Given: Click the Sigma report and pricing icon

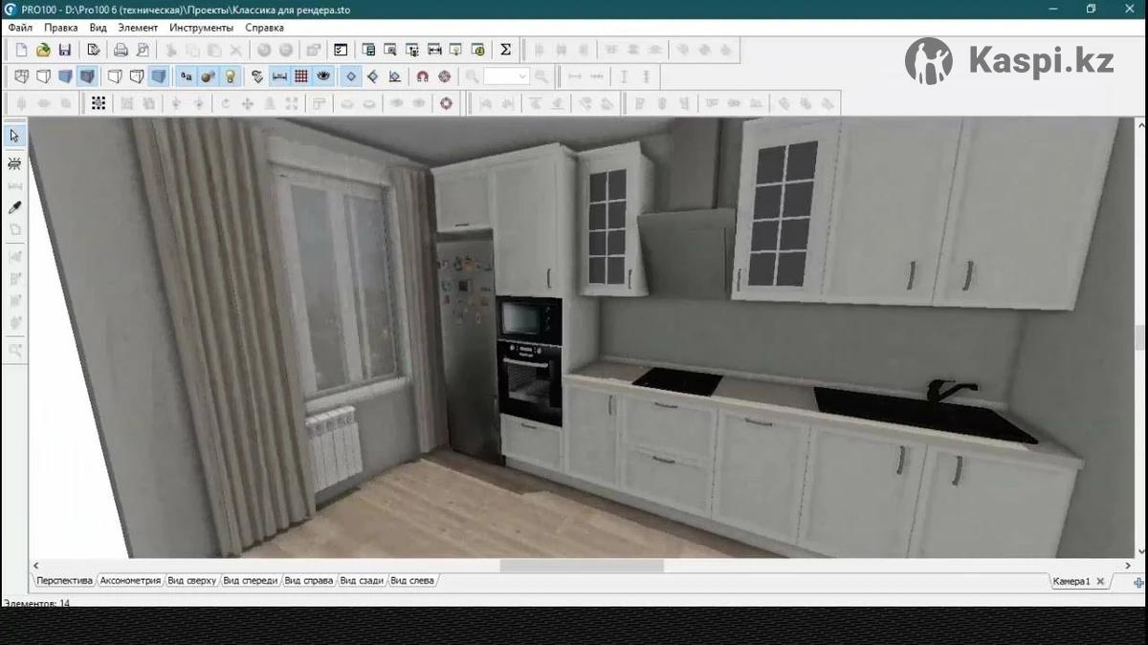Looking at the screenshot, I should click(x=506, y=50).
